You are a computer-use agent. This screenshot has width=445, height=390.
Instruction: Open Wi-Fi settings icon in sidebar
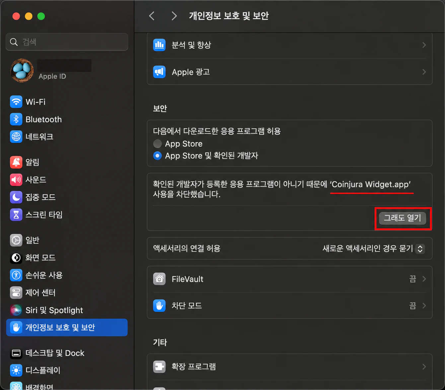pyautogui.click(x=16, y=102)
